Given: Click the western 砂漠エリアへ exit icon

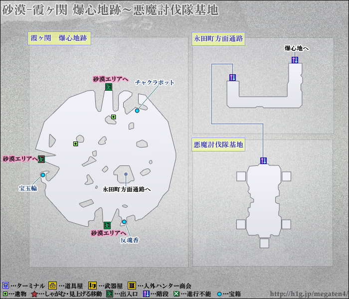Looking at the screenshot, I should coord(42,159).
